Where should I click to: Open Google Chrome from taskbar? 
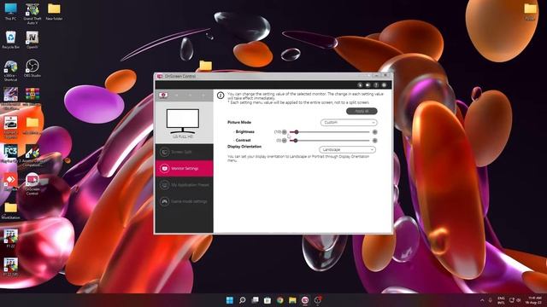point(280,300)
